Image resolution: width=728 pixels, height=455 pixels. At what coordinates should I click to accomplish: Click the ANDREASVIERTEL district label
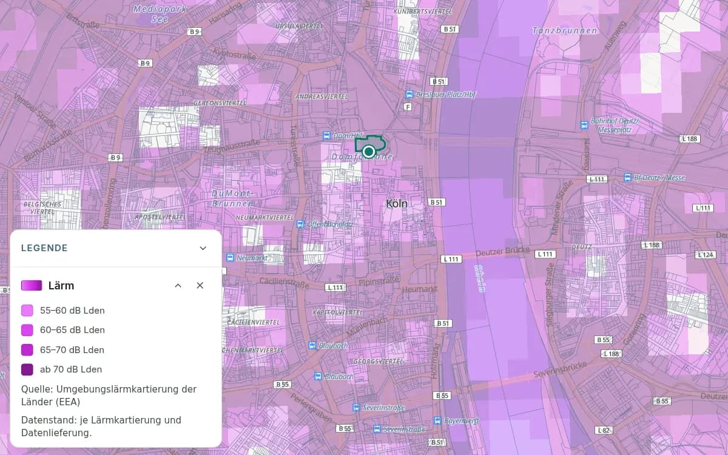tap(322, 96)
